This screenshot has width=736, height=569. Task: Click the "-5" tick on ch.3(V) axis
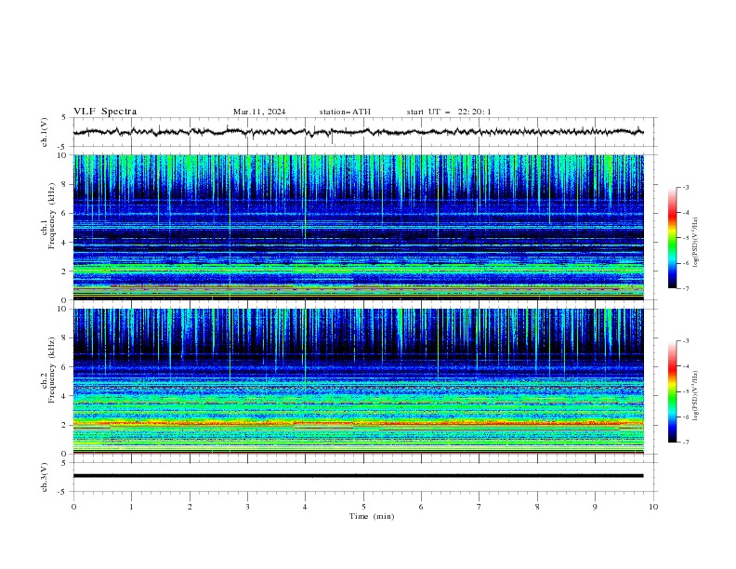click(63, 492)
